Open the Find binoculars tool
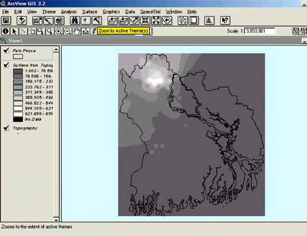Viewport: 307px width, 236px height. coord(74,21)
